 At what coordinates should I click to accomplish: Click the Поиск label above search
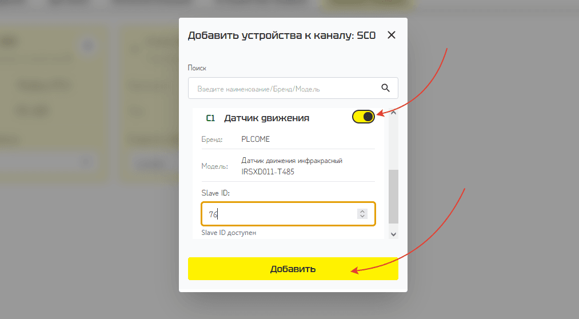point(197,68)
